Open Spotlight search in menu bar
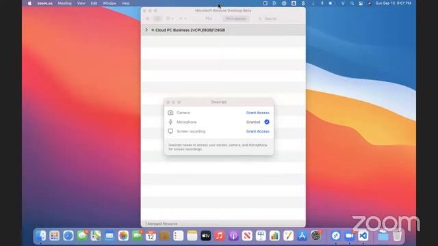 pyautogui.click(x=352, y=3)
